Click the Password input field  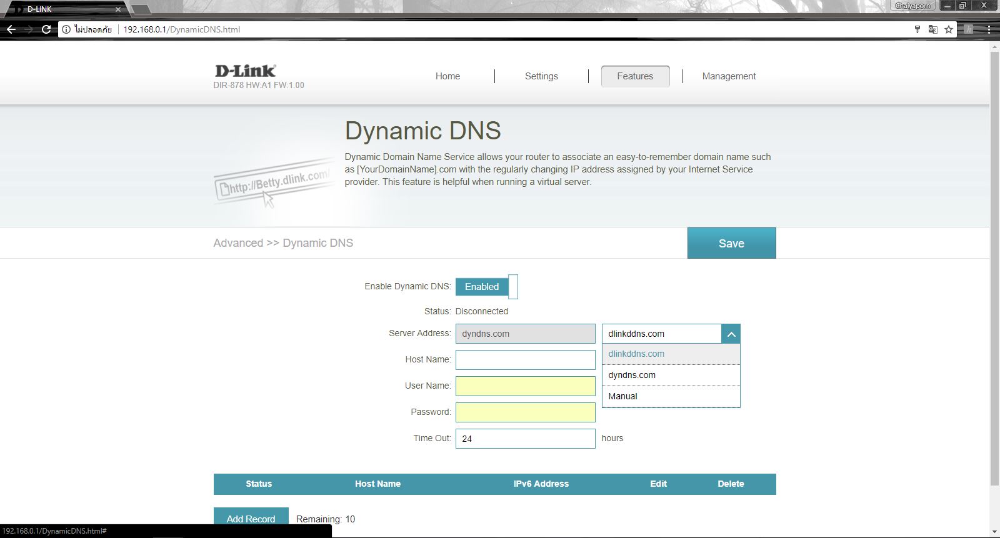[x=526, y=412]
